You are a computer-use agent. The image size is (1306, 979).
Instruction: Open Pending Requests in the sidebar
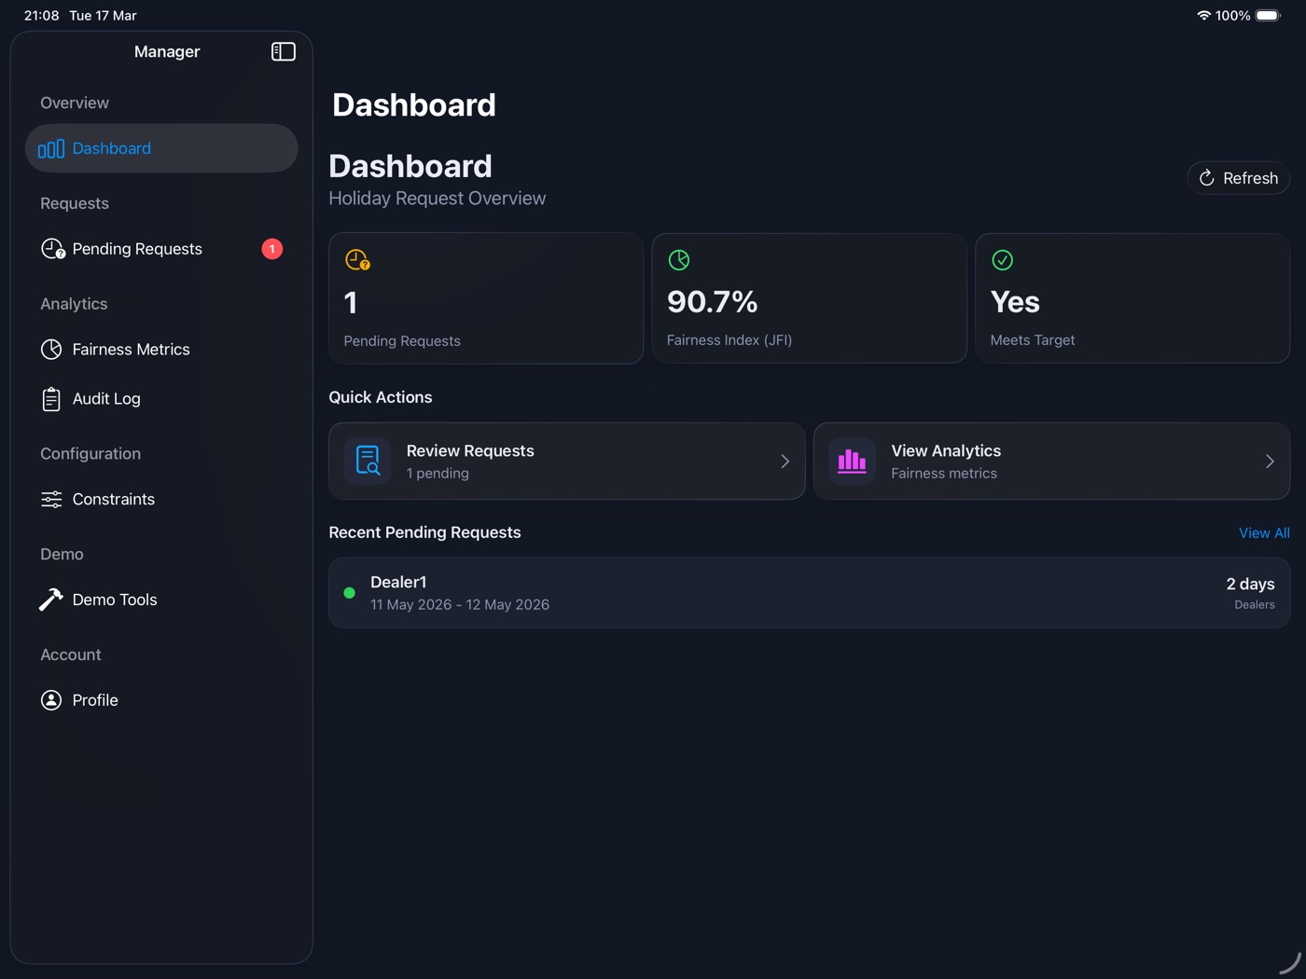click(161, 249)
